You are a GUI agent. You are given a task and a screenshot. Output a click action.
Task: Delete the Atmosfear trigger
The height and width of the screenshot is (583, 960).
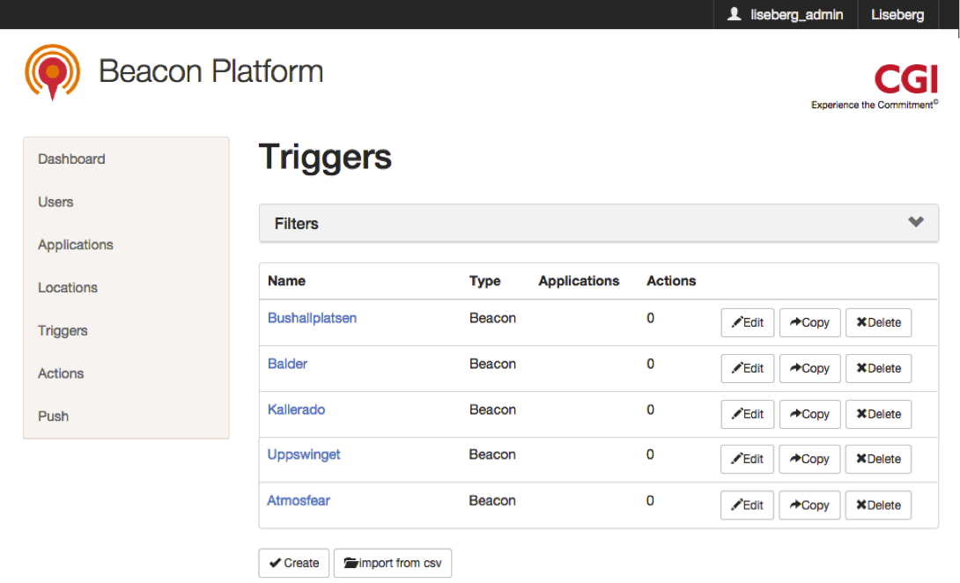[878, 506]
